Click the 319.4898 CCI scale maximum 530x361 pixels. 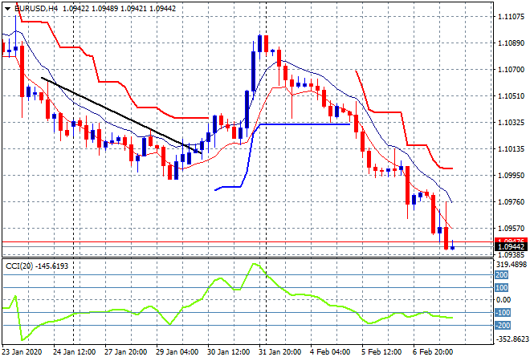509,264
